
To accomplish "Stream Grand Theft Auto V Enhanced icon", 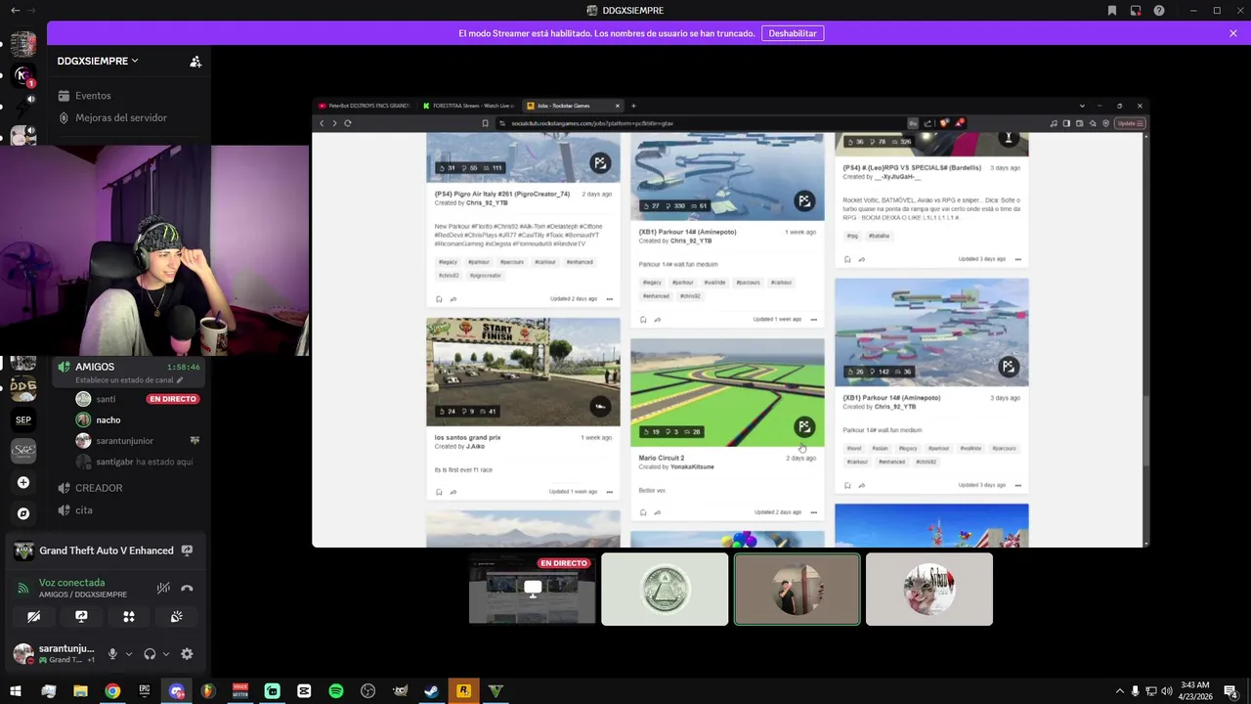I will pyautogui.click(x=187, y=550).
